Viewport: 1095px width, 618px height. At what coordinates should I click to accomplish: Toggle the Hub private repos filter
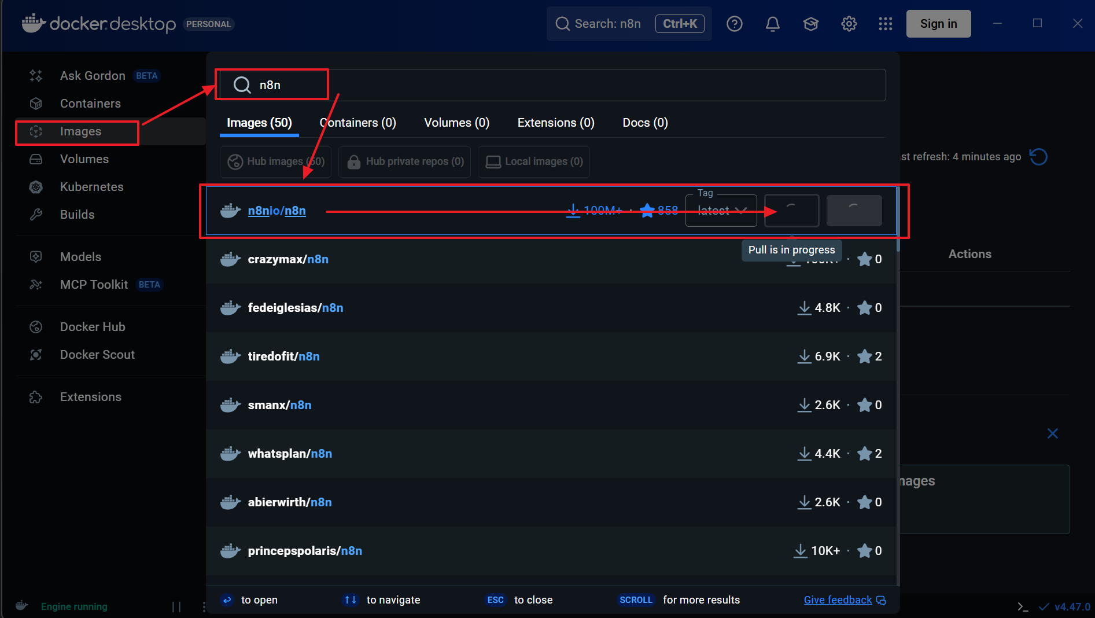click(x=405, y=161)
